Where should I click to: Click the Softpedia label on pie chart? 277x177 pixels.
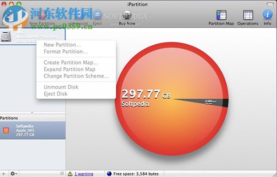pos(135,104)
